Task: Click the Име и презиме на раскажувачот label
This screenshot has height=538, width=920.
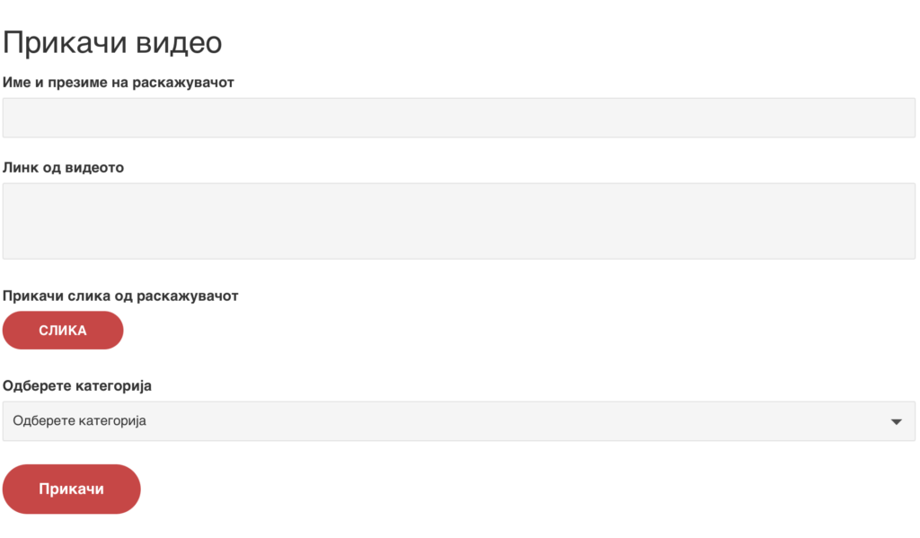Action: [119, 83]
